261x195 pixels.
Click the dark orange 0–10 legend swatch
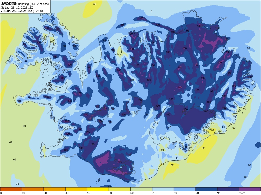tap(11, 189)
